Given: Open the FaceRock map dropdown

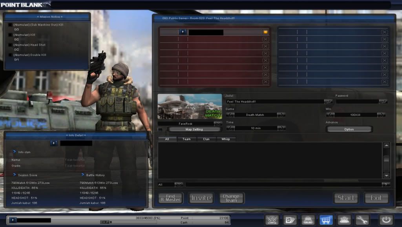Looking at the screenshot, I should pyautogui.click(x=218, y=124).
